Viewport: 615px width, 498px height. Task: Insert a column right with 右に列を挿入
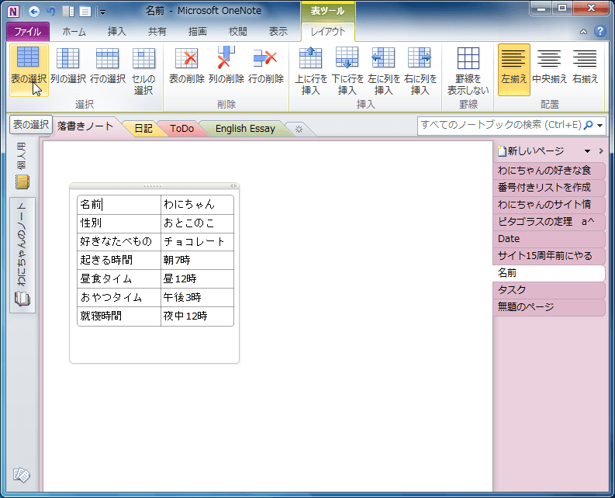420,70
